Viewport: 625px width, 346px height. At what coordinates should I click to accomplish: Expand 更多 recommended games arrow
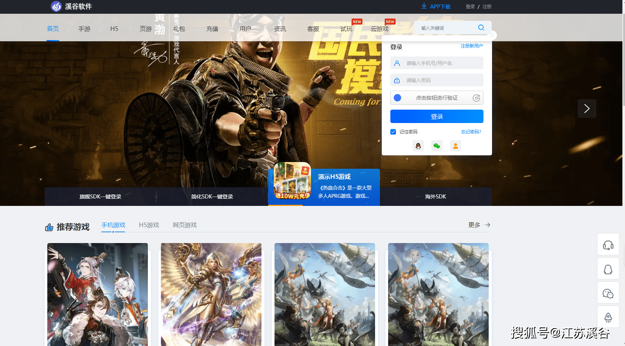pos(487,225)
